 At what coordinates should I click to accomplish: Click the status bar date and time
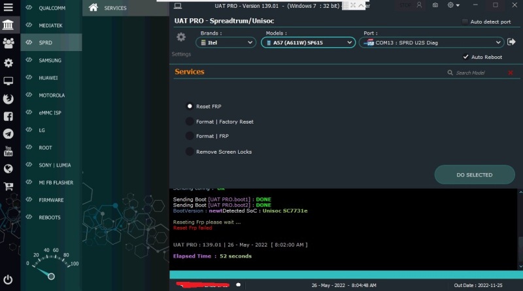point(344,285)
